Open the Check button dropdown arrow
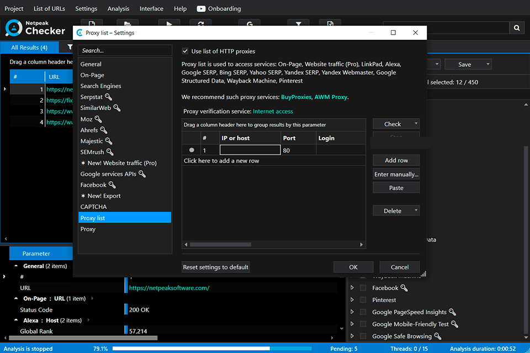This screenshot has height=353, width=530. [416, 124]
